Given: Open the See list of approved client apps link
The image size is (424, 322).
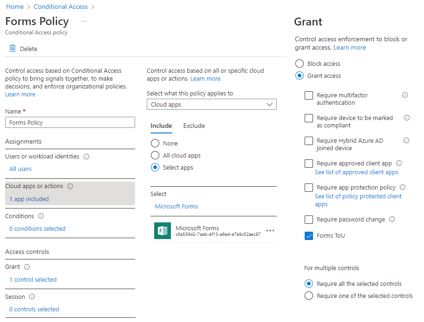Looking at the screenshot, I should click(x=356, y=172).
